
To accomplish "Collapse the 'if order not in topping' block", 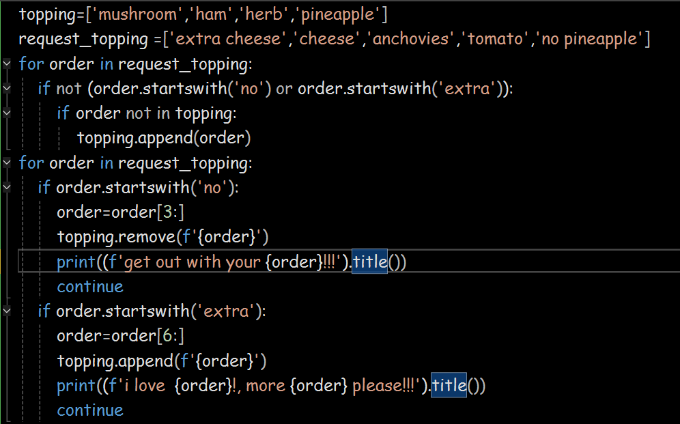I will coord(7,113).
